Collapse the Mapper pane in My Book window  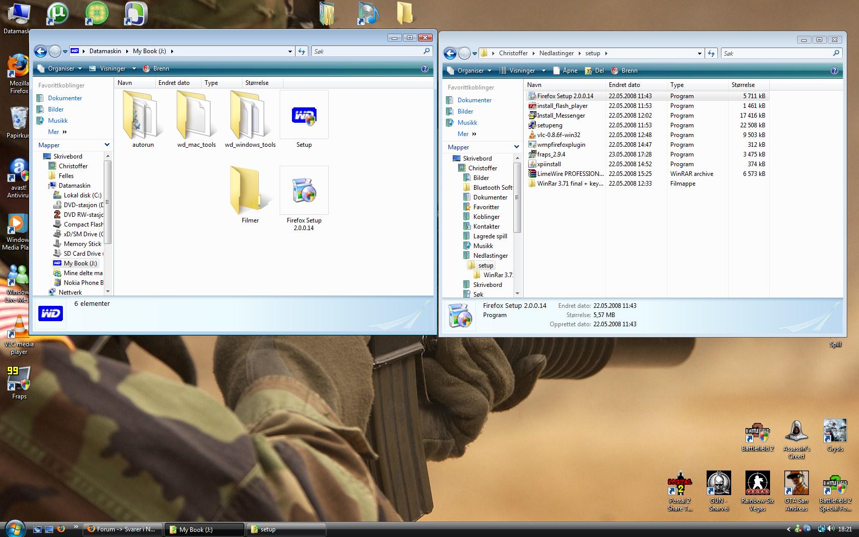coord(107,145)
